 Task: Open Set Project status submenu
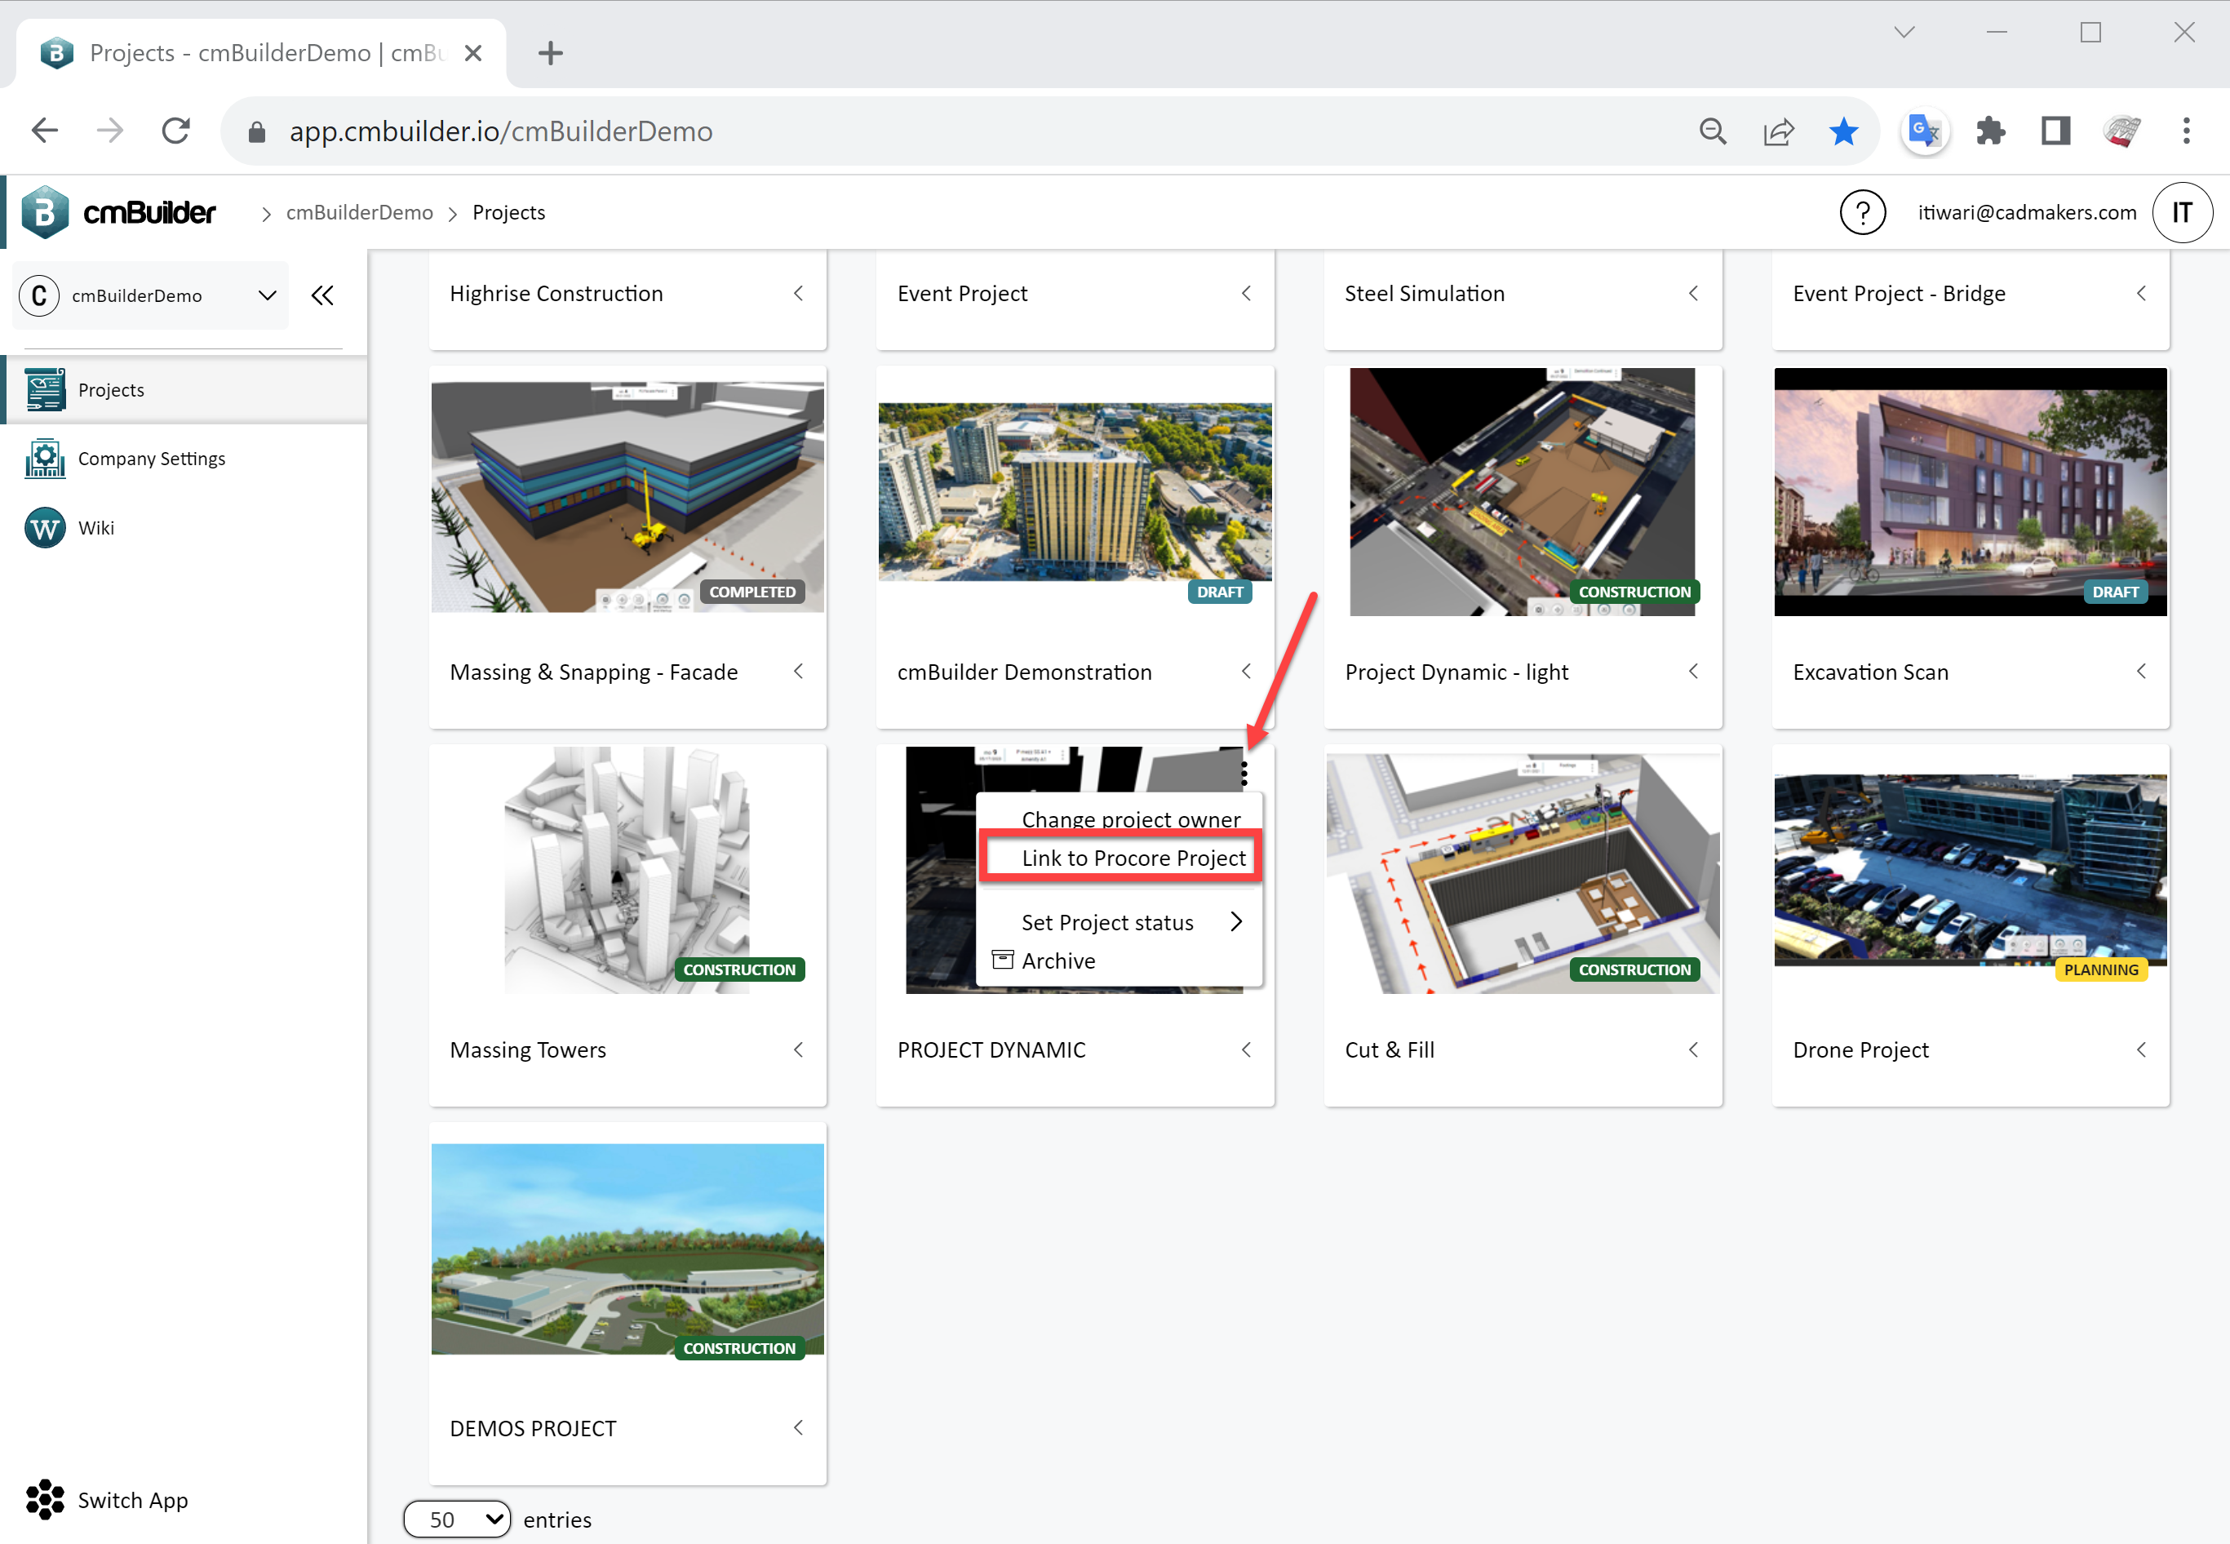(x=1121, y=922)
